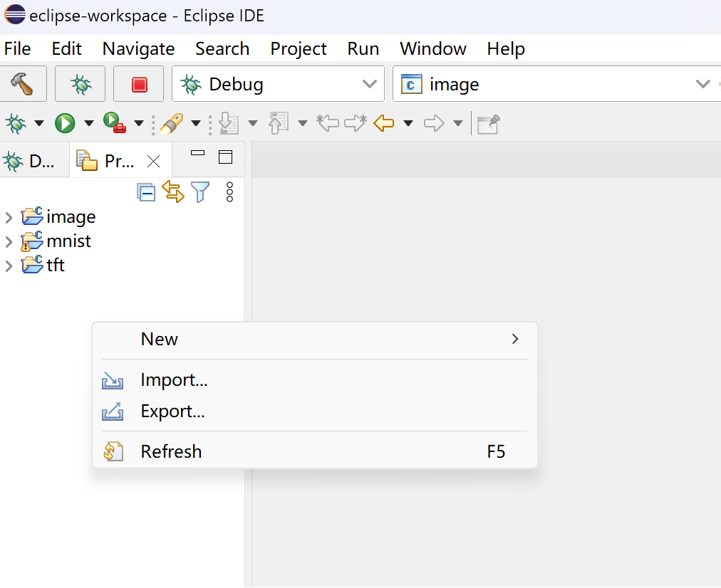This screenshot has height=588, width=721.
Task: Open the Run button dropdown arrow
Action: tap(89, 123)
